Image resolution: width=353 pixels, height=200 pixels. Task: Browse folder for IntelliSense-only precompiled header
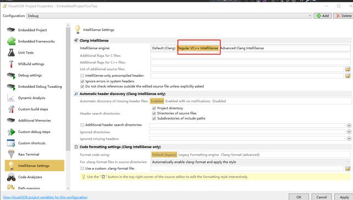tap(348, 76)
